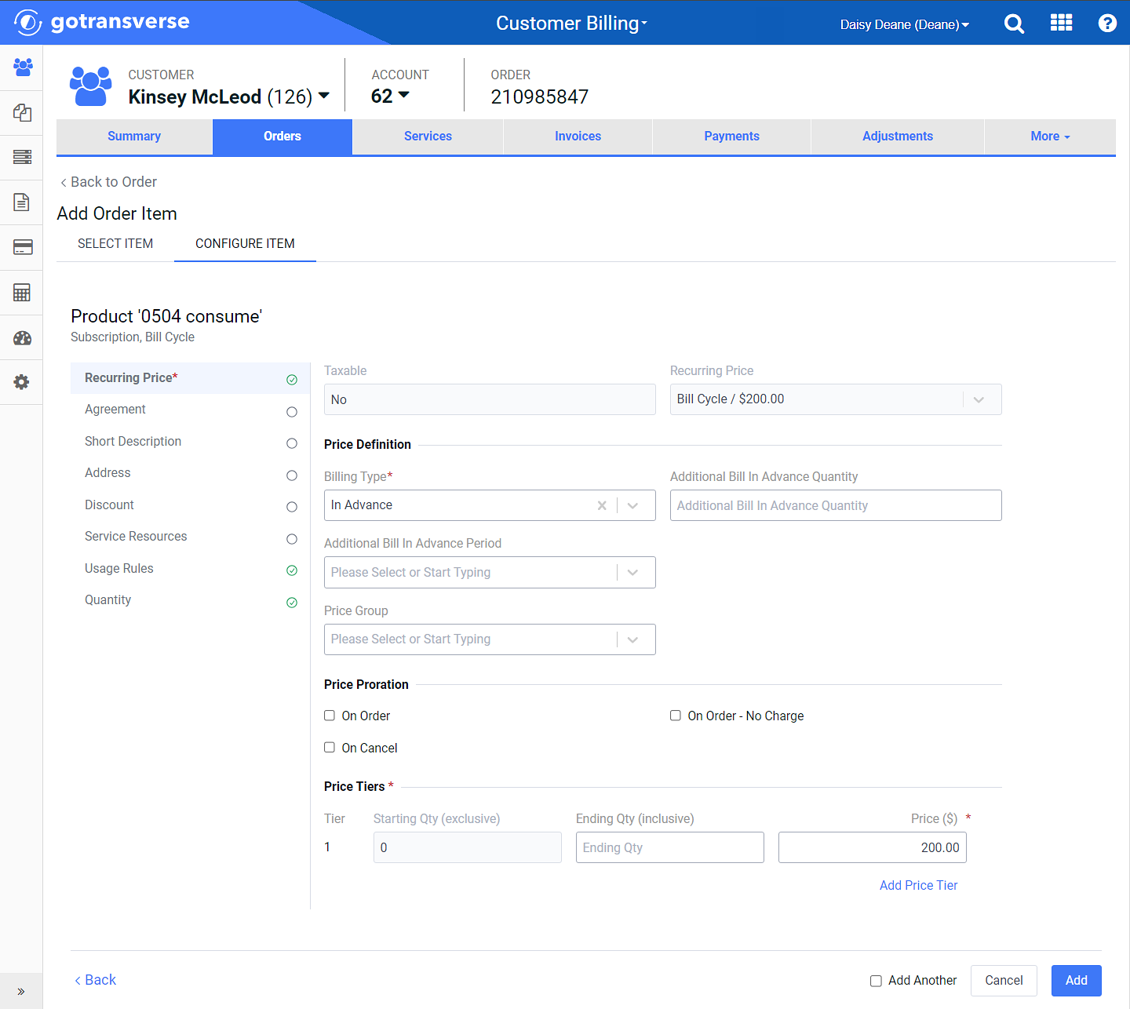Switch to Orders tab
Viewport: 1130px width, 1009px height.
coord(282,137)
